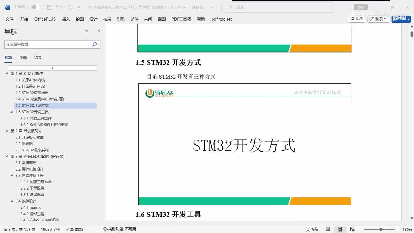Click the accessibility status icon in status bar
Image resolution: width=414 pixels, height=233 pixels.
[105, 229]
